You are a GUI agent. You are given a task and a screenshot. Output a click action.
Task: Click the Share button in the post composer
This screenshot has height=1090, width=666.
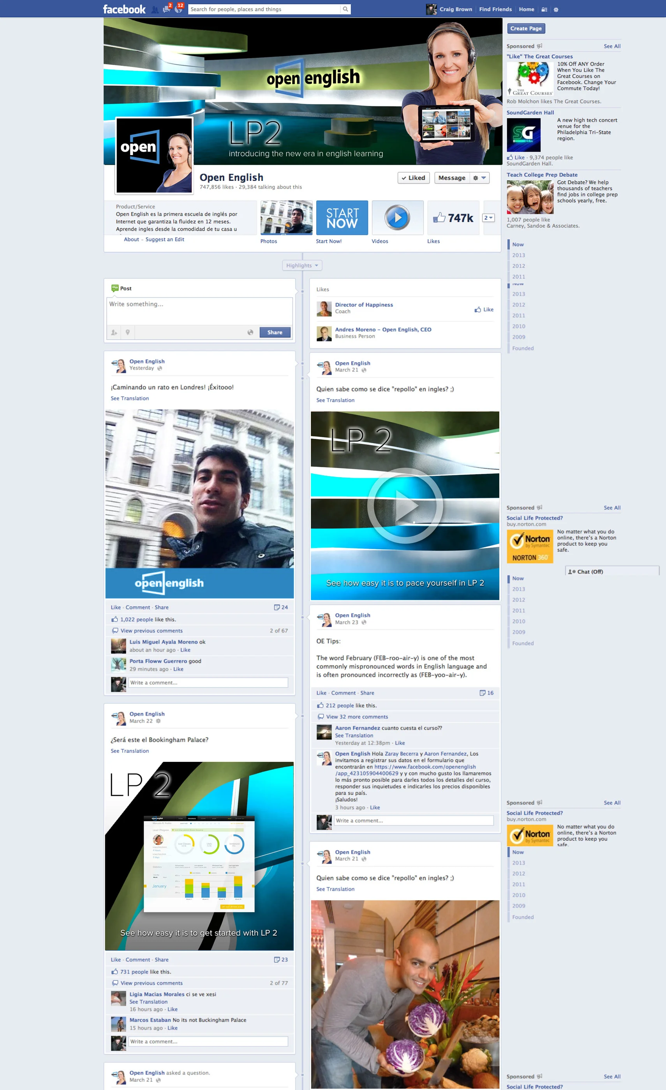[x=275, y=332]
